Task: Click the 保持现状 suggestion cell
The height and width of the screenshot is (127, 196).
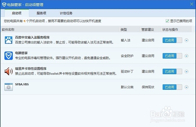Action: (148, 87)
